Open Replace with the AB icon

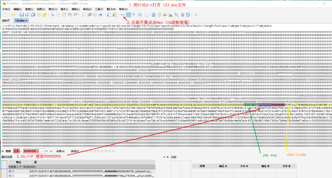click(x=89, y=14)
